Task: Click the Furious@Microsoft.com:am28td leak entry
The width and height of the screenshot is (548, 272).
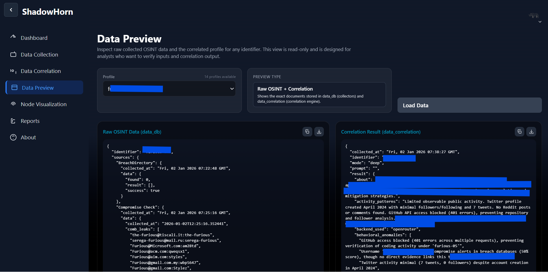Action: 165,246
